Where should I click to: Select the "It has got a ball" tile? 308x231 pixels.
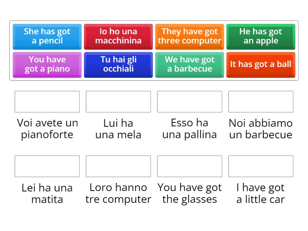(x=261, y=64)
